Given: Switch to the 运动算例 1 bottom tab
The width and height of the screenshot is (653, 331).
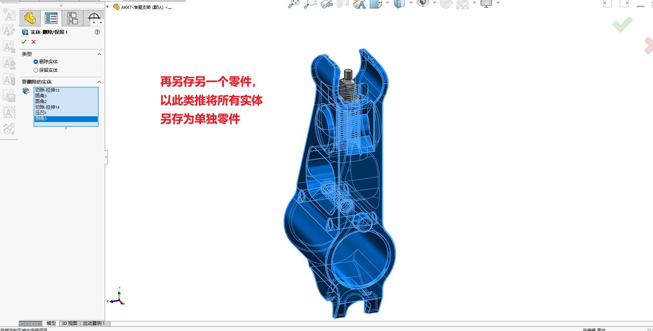Looking at the screenshot, I should [94, 324].
